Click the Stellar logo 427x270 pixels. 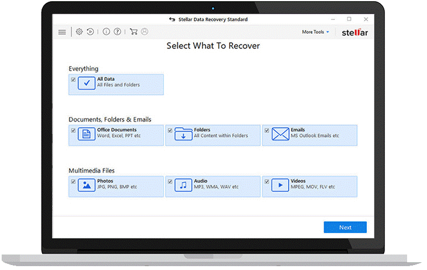click(355, 32)
